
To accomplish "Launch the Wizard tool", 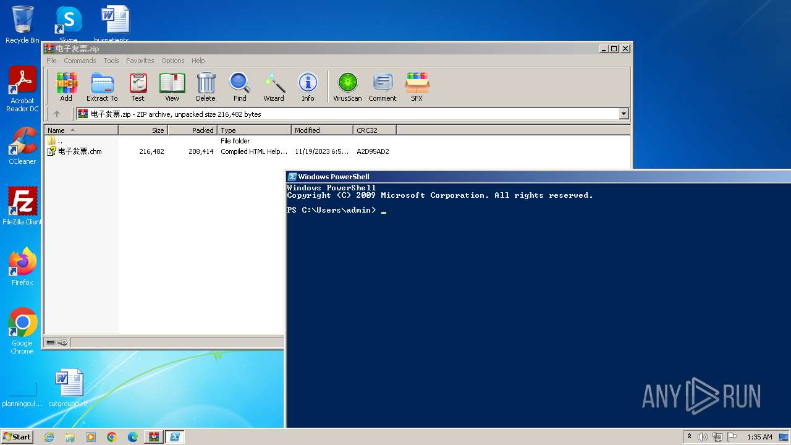I will [274, 87].
